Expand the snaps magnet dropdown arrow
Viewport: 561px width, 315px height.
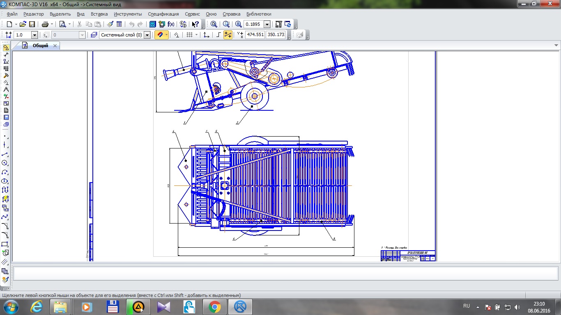166,35
